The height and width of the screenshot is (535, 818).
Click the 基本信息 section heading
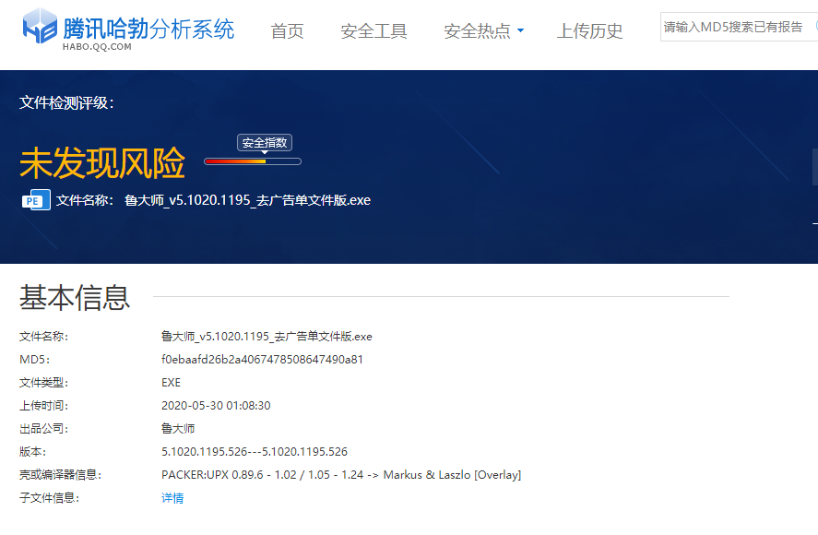pos(75,298)
